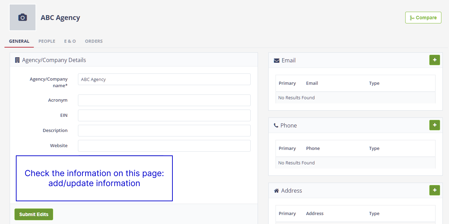This screenshot has width=449, height=224.
Task: Click into the EIN field
Action: (164, 115)
